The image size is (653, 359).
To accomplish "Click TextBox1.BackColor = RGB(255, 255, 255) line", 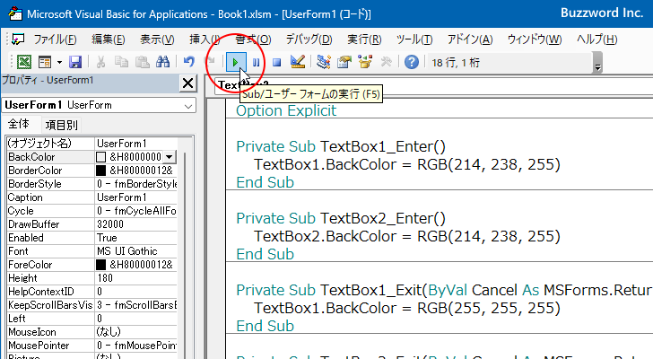I will (407, 308).
